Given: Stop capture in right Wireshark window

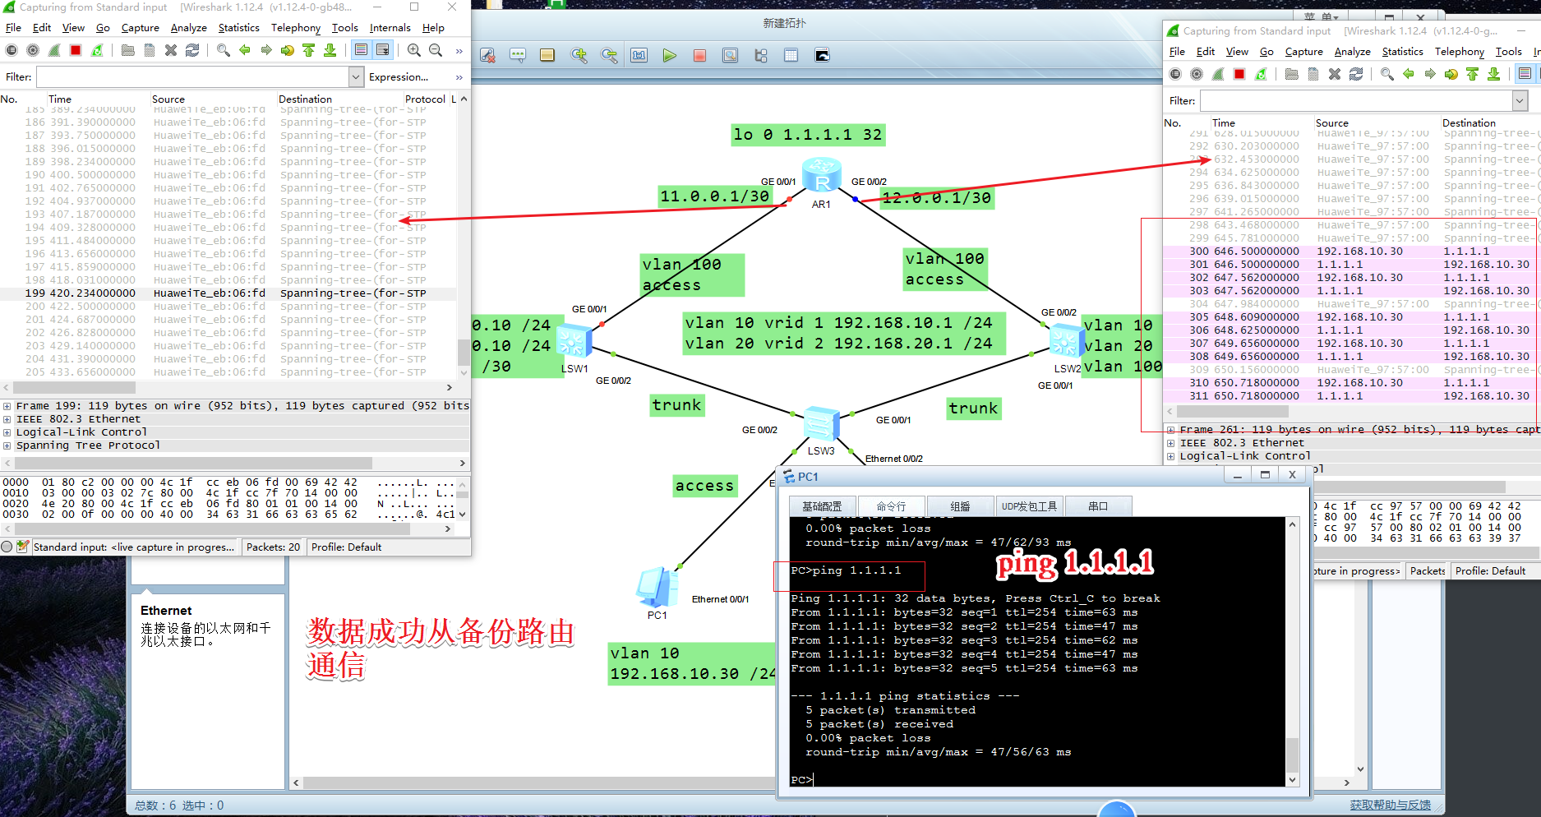Looking at the screenshot, I should [x=1239, y=74].
